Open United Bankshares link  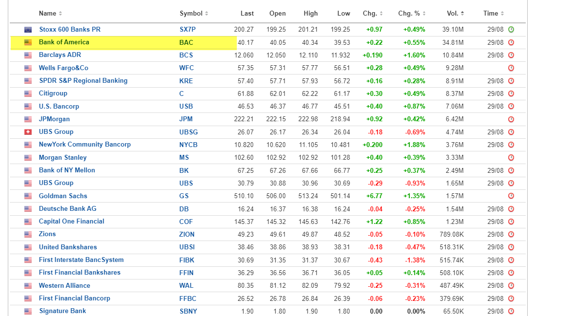coord(68,247)
